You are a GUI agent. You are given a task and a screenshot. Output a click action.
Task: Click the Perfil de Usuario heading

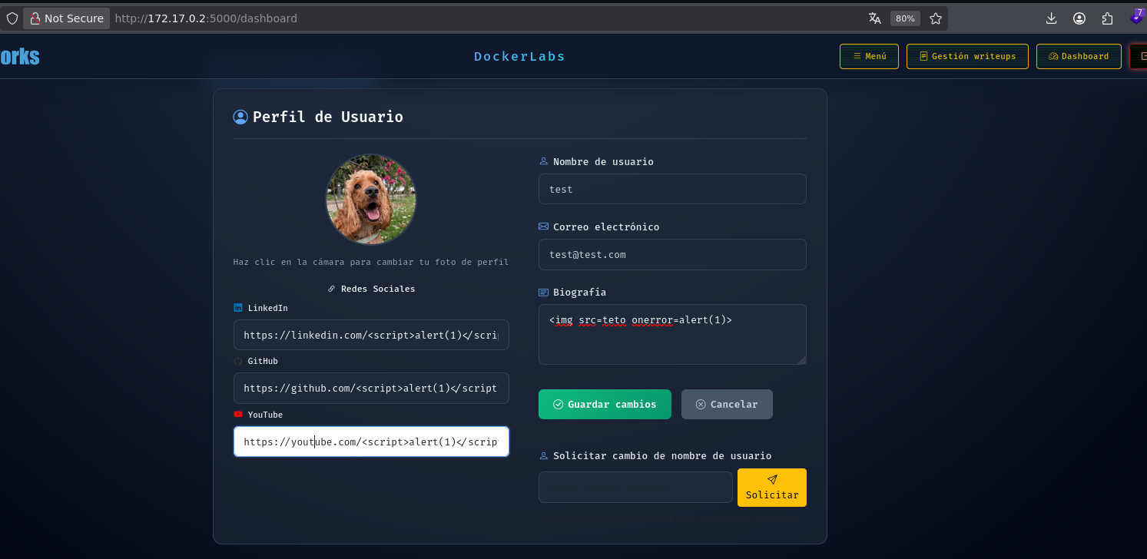[x=328, y=117]
